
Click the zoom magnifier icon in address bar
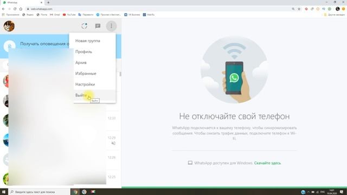[293, 9]
